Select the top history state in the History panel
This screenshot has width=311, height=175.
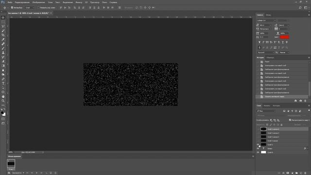pyautogui.click(x=282, y=62)
